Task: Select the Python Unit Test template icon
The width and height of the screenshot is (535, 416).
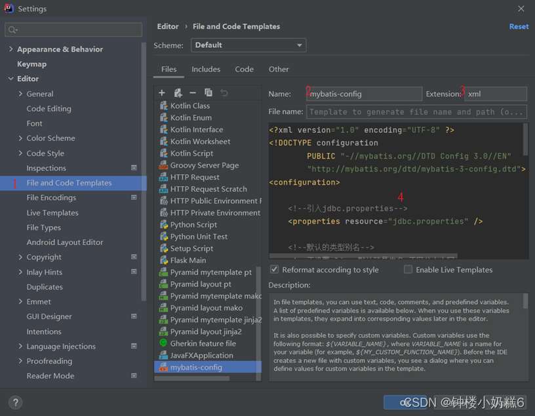Action: [x=164, y=236]
